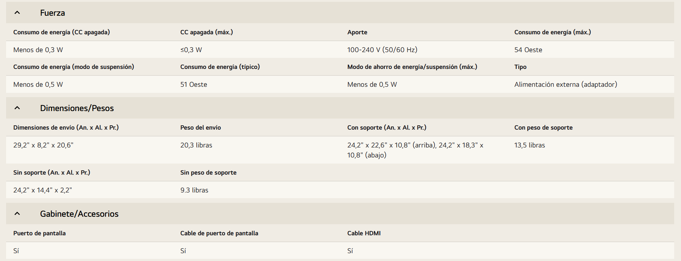Click the Puerto de pantalla label
Image resolution: width=681 pixels, height=261 pixels.
pos(39,233)
